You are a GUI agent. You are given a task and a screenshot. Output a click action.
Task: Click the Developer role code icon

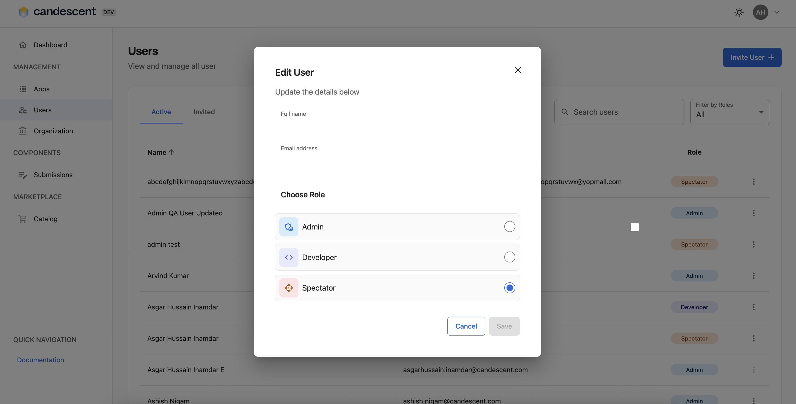coord(289,257)
